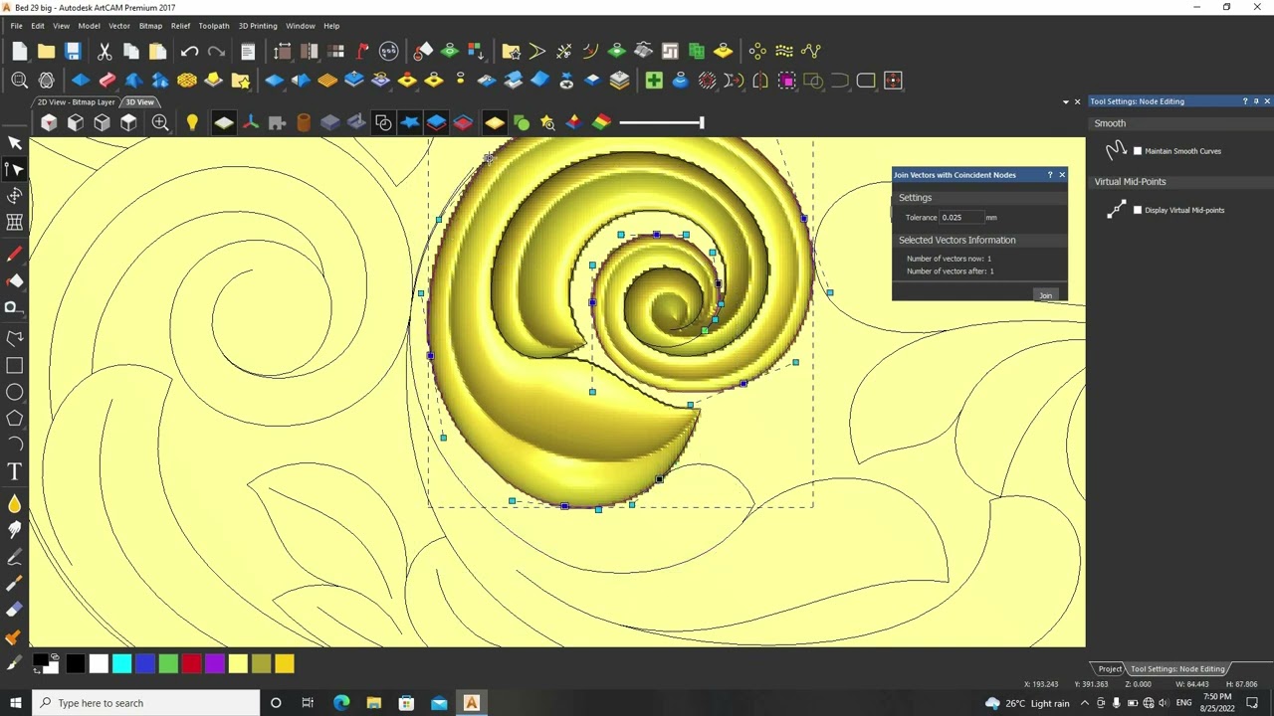Click the isometric view cube icon
This screenshot has width=1274, height=716.
49,122
